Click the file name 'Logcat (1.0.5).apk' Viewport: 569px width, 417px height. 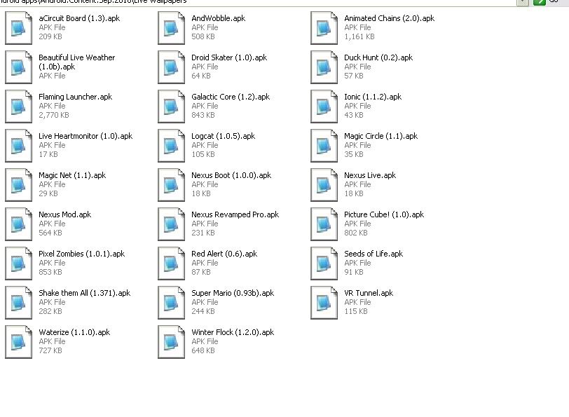point(223,136)
